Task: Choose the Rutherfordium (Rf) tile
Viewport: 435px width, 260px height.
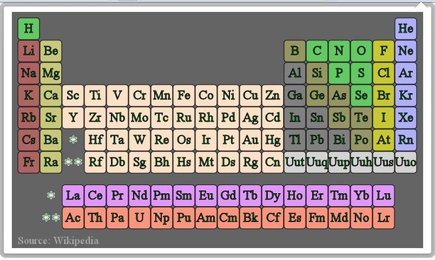Action: (x=95, y=162)
